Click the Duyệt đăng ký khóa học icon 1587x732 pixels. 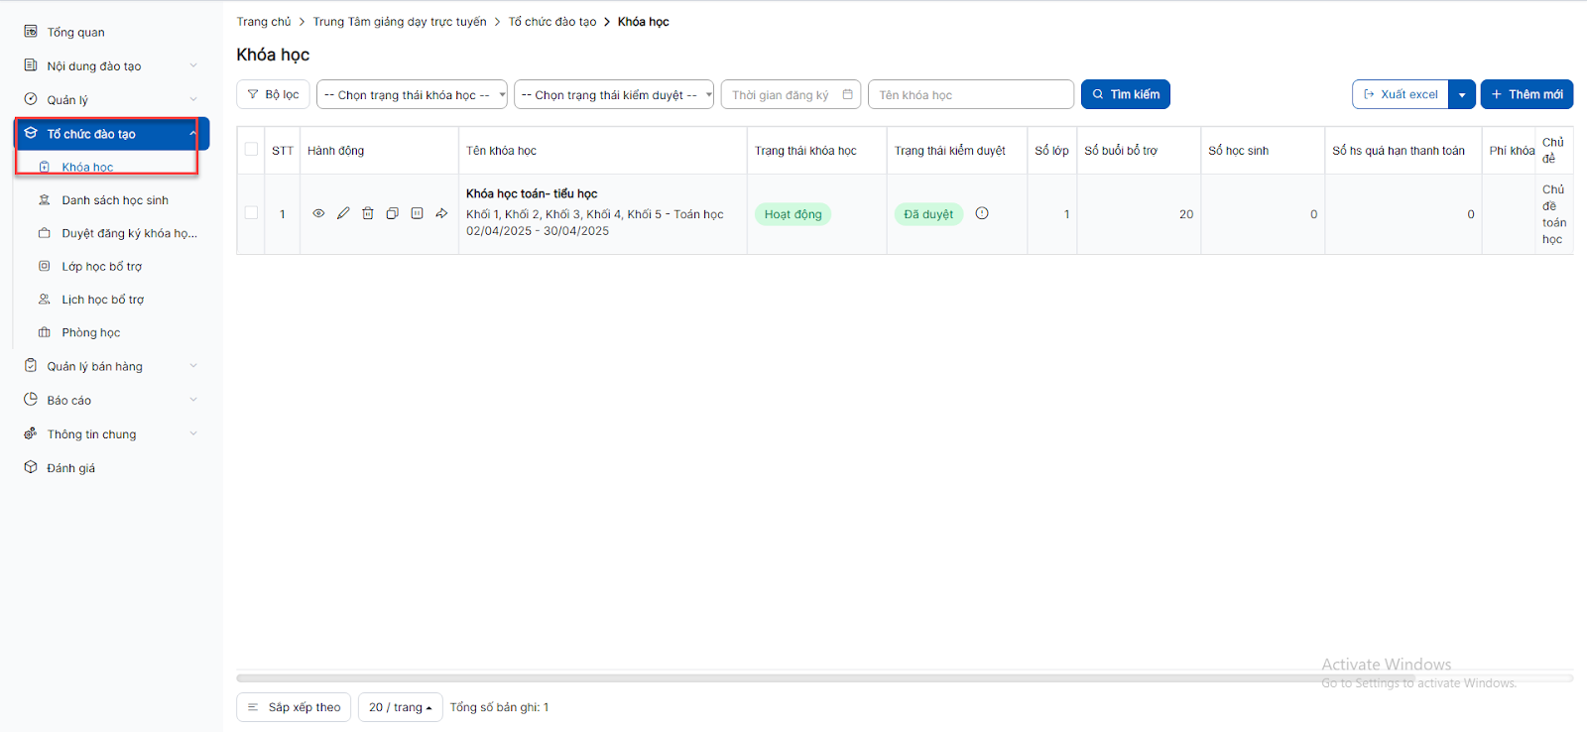coord(45,233)
